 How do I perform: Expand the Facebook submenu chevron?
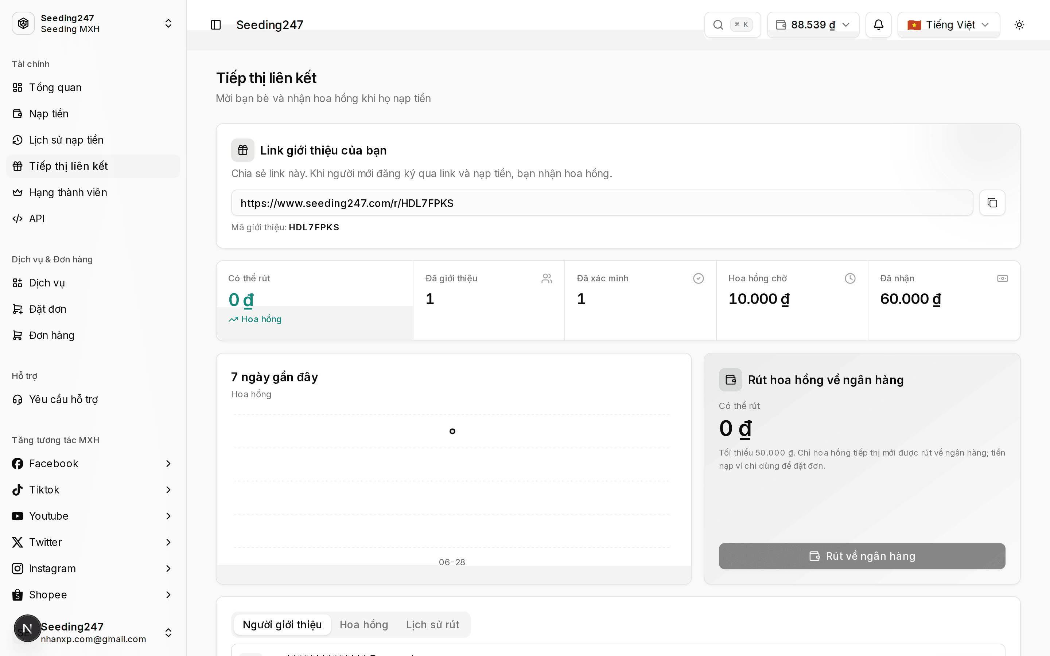pyautogui.click(x=168, y=463)
